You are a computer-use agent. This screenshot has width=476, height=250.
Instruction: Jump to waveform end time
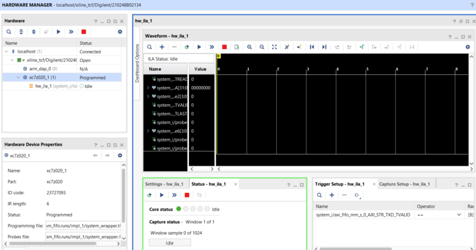tap(324, 47)
